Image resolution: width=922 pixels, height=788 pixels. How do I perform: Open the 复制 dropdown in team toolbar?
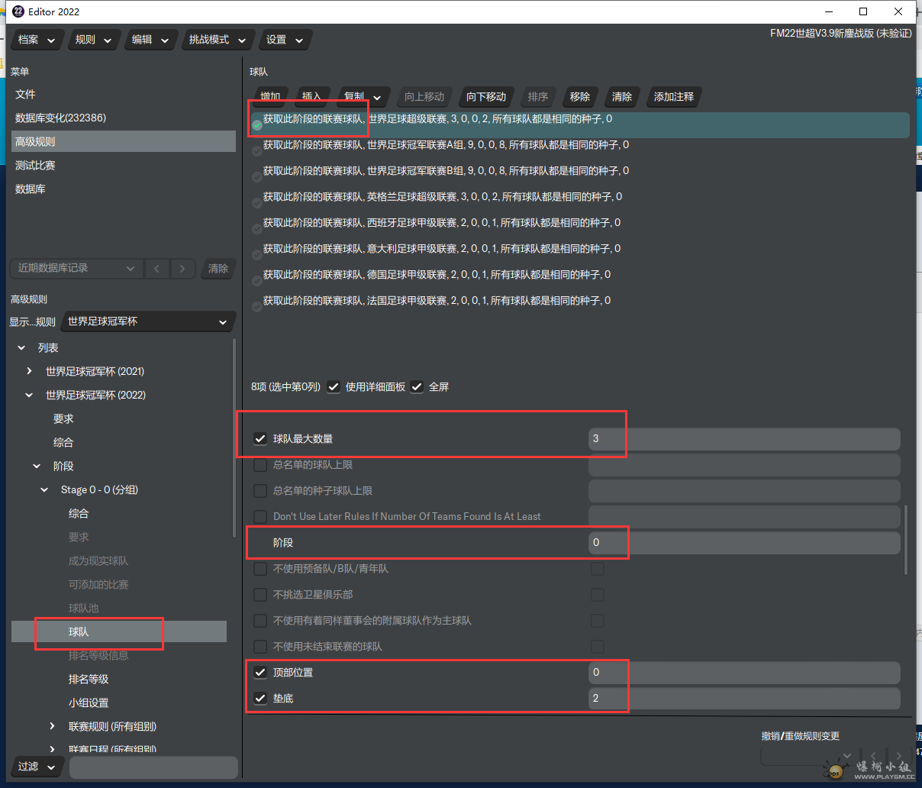[x=363, y=97]
